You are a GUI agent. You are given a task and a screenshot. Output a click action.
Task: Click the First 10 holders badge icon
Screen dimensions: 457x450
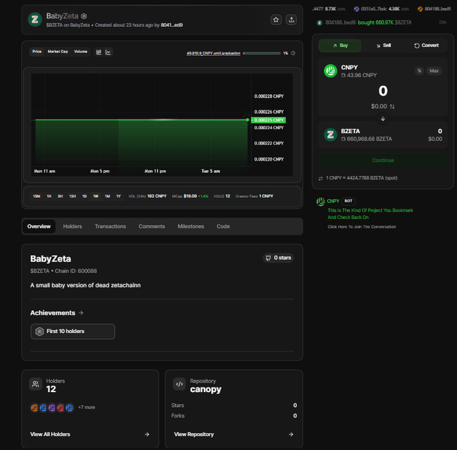tap(40, 332)
